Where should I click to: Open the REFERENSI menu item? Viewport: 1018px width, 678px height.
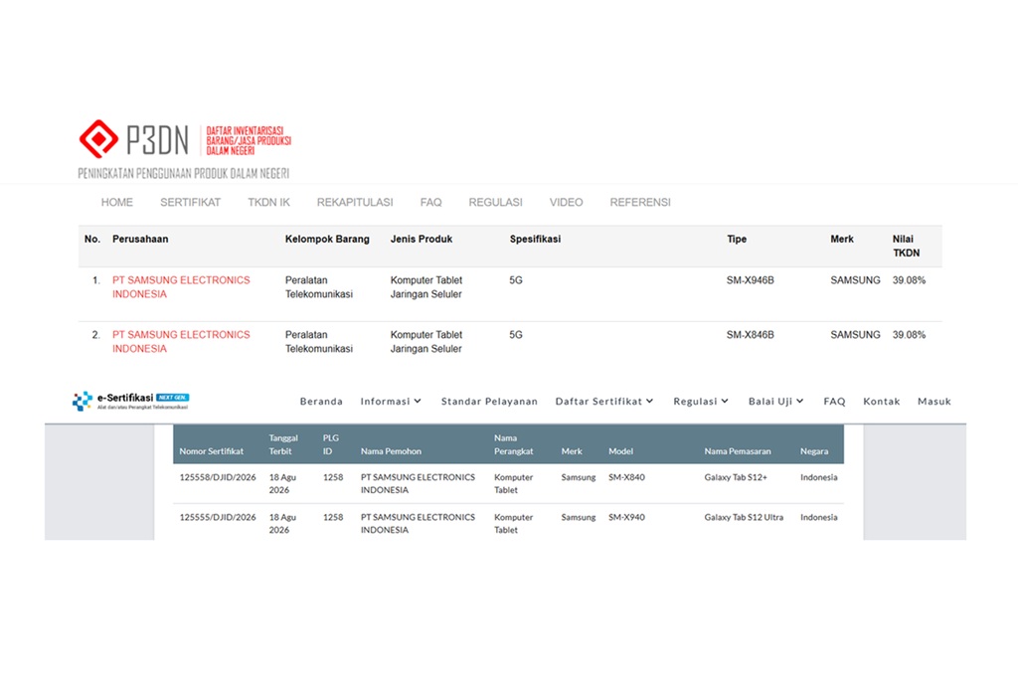point(640,203)
